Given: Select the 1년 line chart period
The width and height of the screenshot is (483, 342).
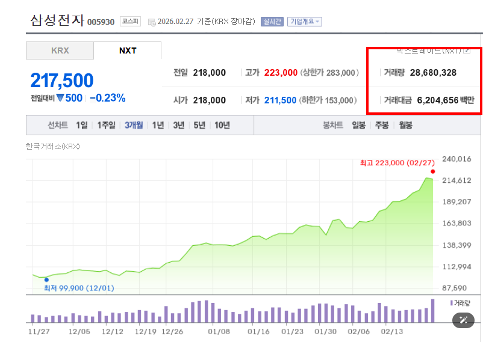Looking at the screenshot, I should (158, 125).
